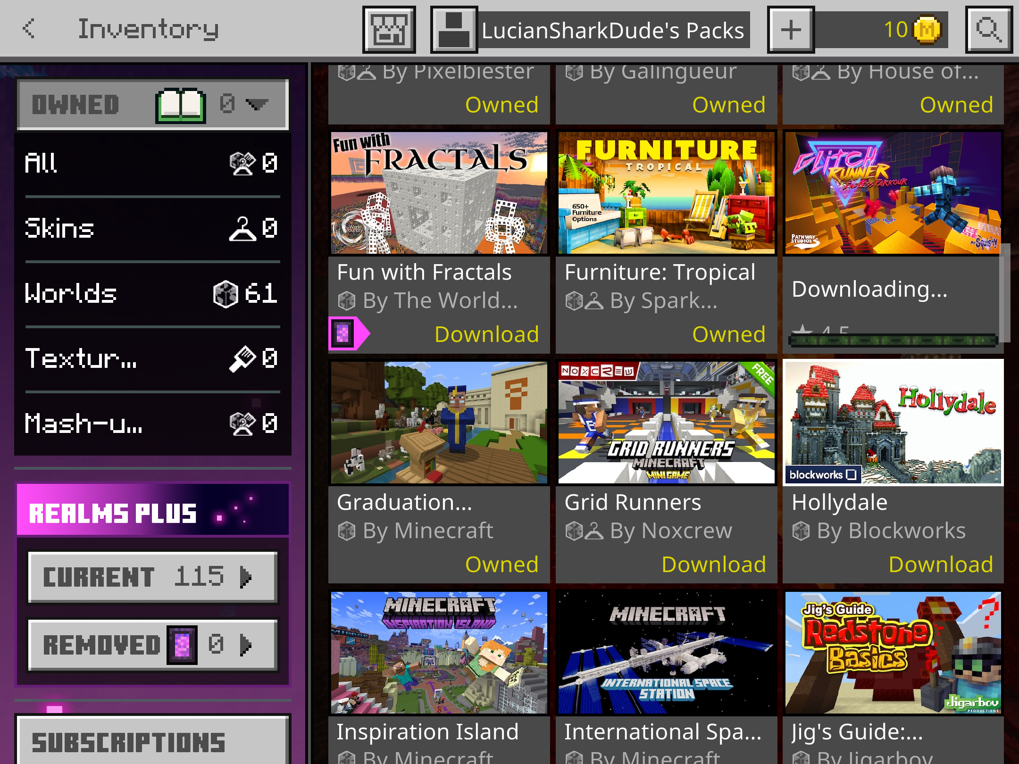Image resolution: width=1019 pixels, height=764 pixels.
Task: Click Owned on the By House of... card
Action: click(956, 105)
